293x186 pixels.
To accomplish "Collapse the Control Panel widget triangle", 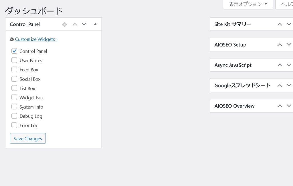I will coord(95,24).
